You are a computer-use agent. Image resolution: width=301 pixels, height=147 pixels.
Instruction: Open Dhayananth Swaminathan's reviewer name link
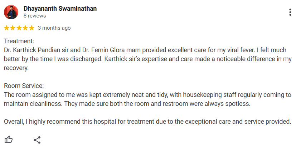pos(60,9)
